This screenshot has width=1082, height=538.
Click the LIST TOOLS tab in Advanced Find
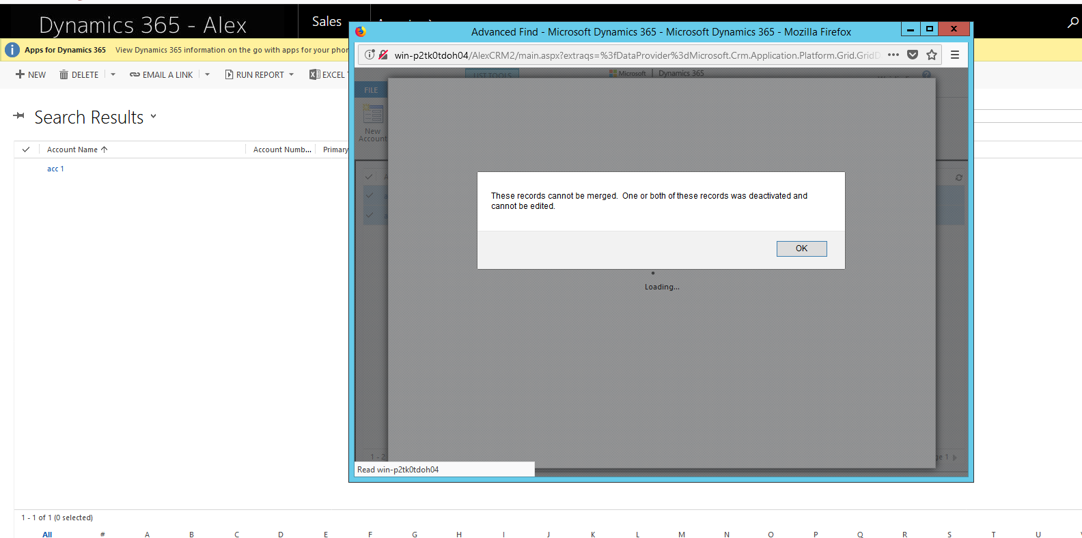(x=493, y=74)
